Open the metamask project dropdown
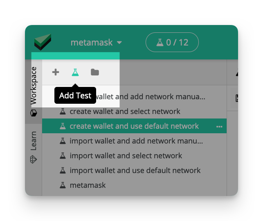Viewport: 263px width, 221px height. [96, 42]
